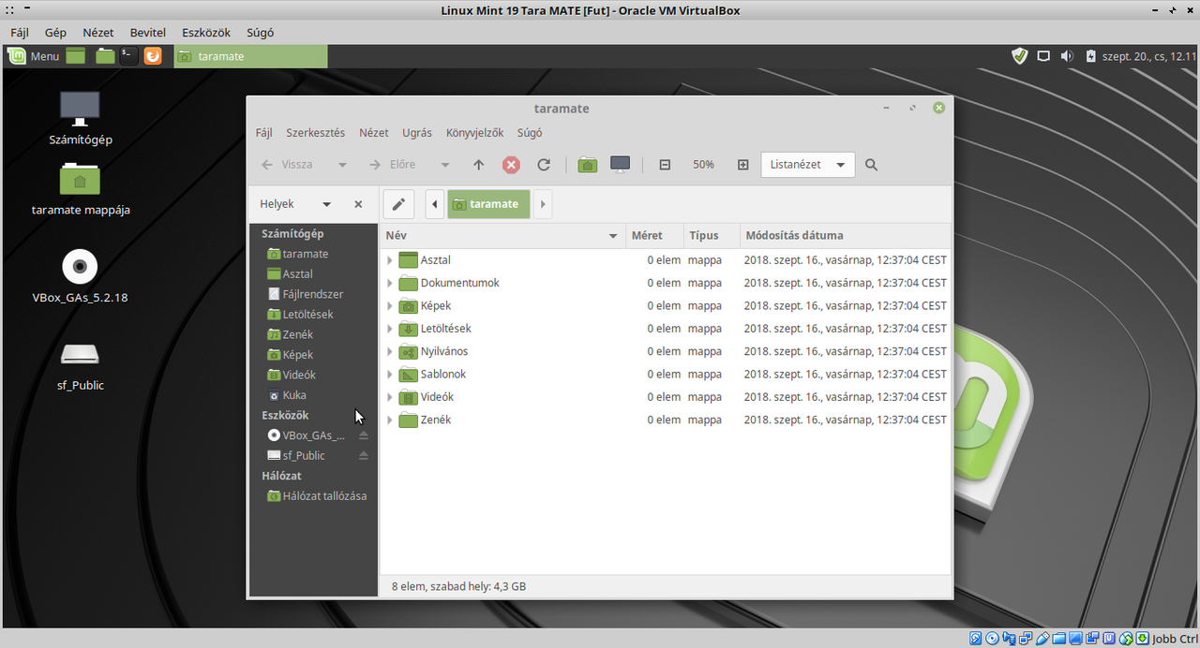The image size is (1200, 648).
Task: Open the Súgó menu in file manager
Action: click(x=530, y=133)
